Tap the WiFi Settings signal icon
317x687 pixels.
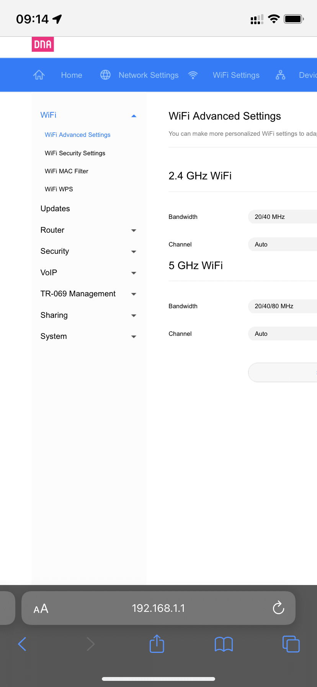[193, 75]
